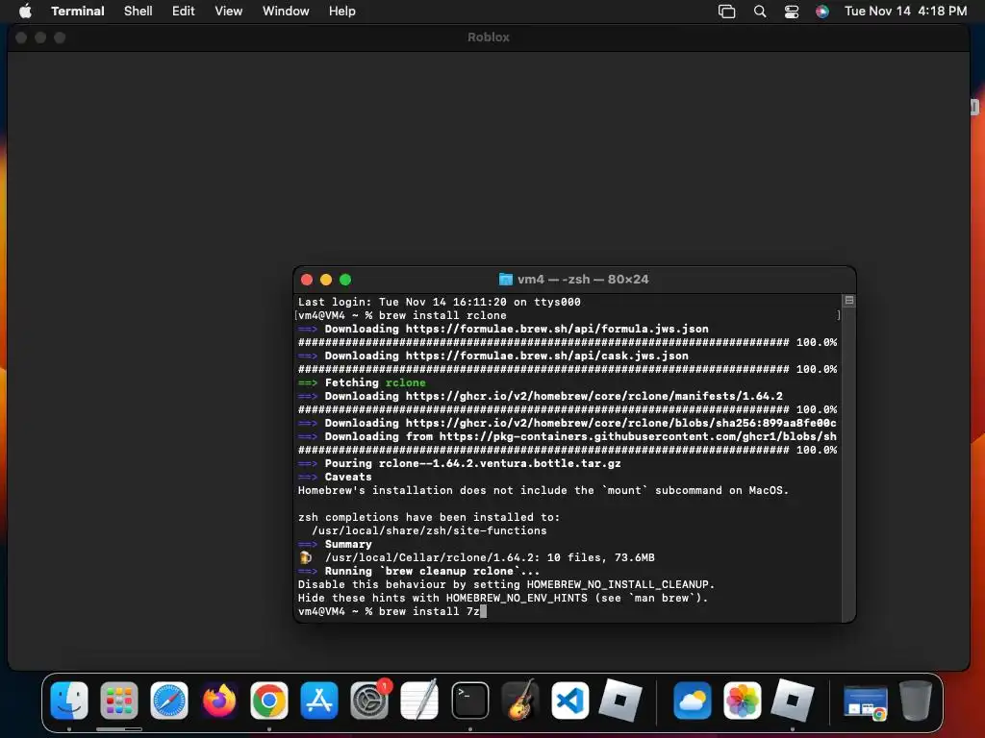Viewport: 985px width, 738px height.
Task: Launch Firefox from the dock
Action: click(x=219, y=701)
